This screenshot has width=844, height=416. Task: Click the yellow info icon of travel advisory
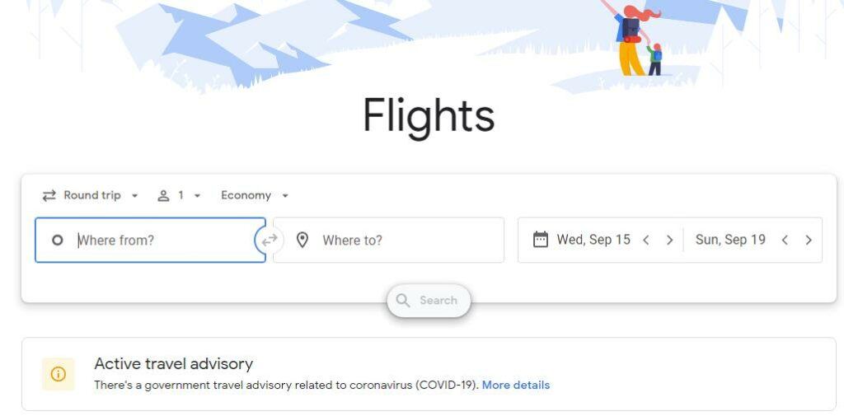pos(59,374)
